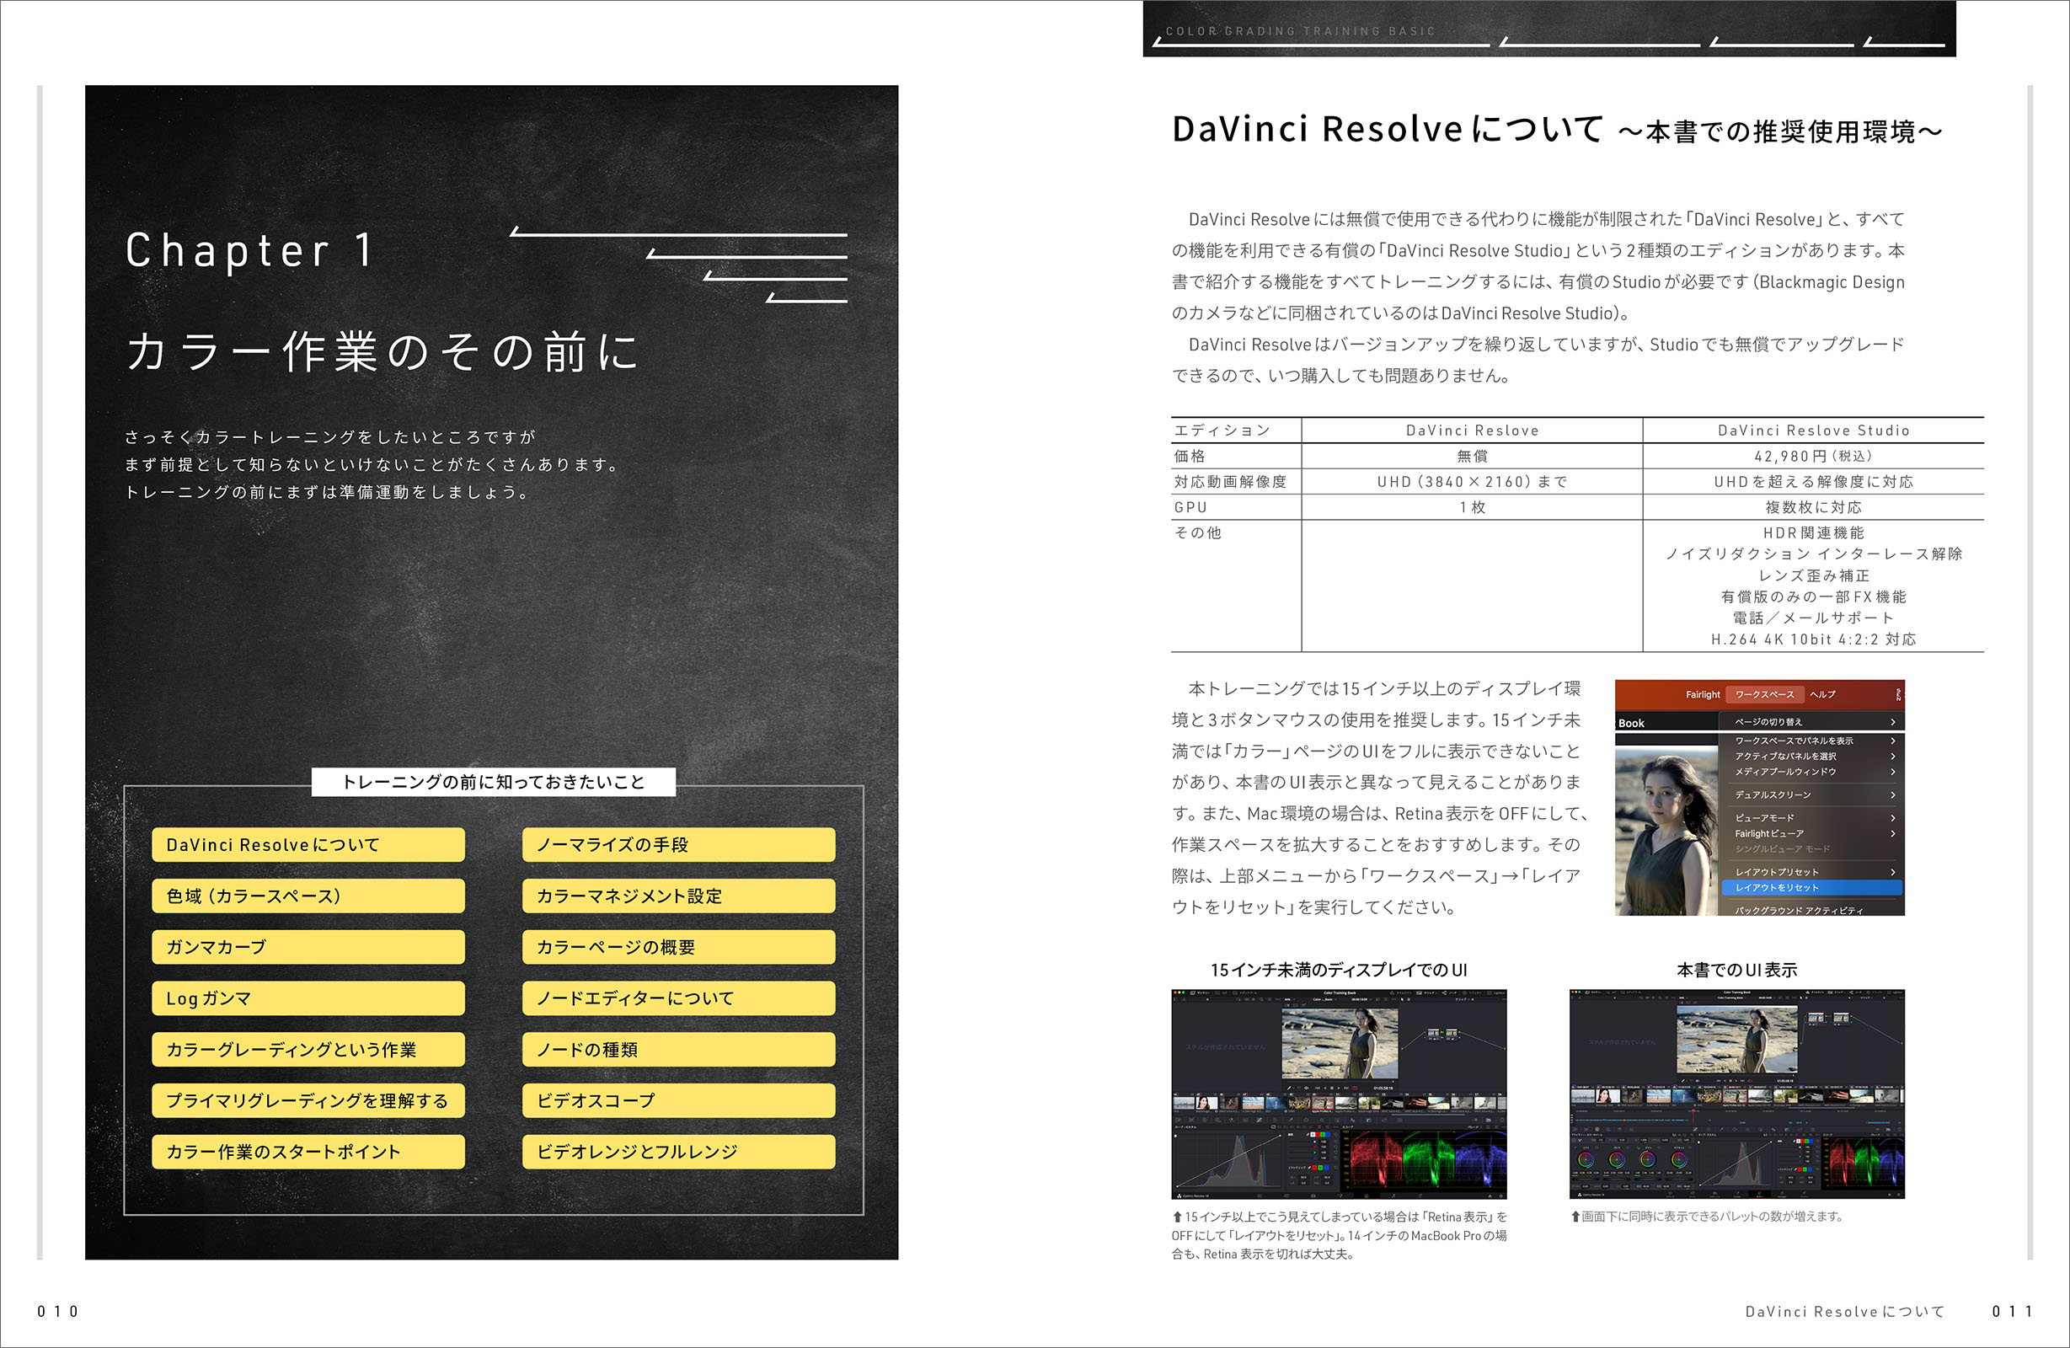2070x1348 pixels.
Task: Select 'カラーページの概要' topic button
Action: pos(678,947)
